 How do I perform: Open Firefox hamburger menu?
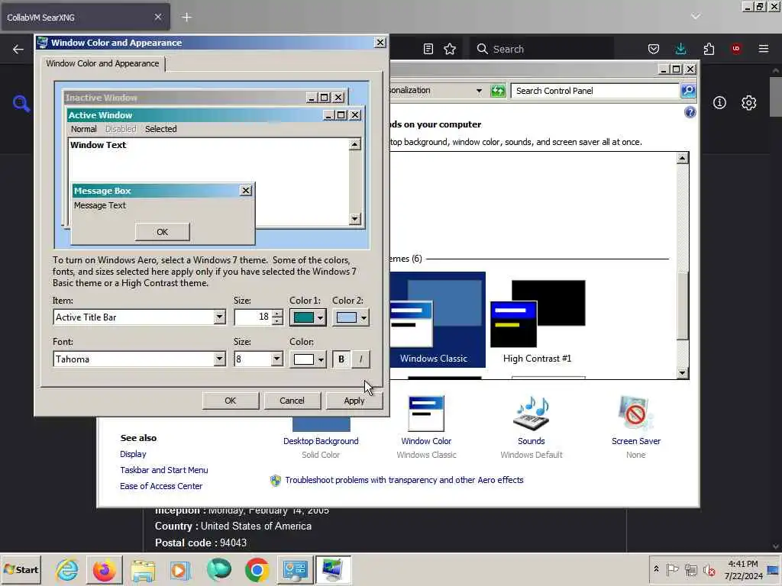coord(764,49)
